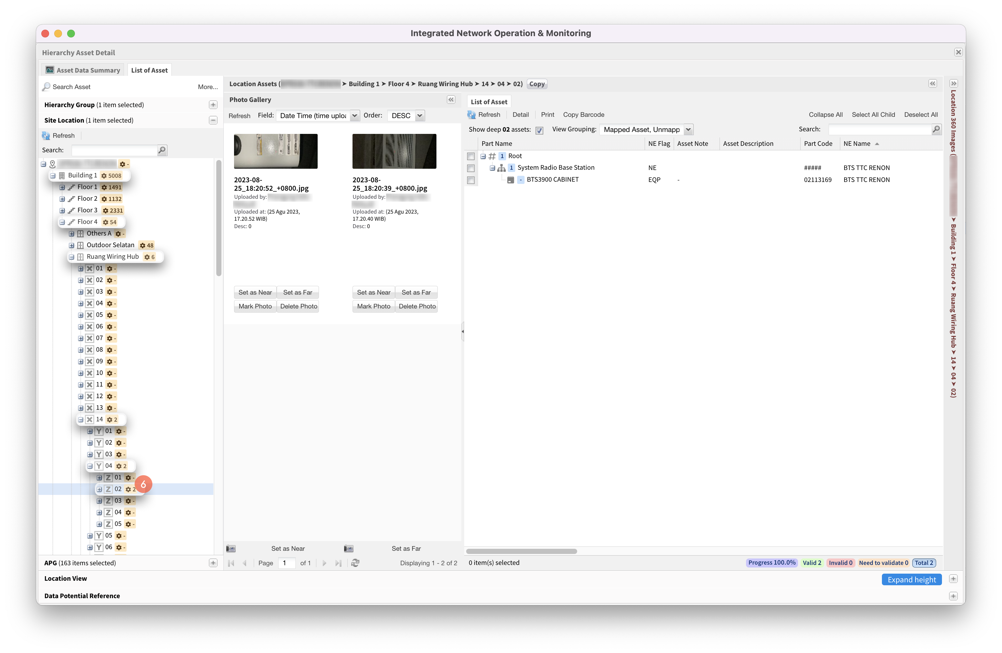Click the X rack icon for row 14

point(90,419)
